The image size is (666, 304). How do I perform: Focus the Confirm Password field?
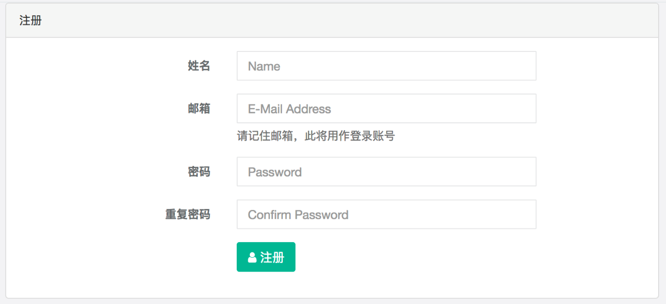pos(386,214)
